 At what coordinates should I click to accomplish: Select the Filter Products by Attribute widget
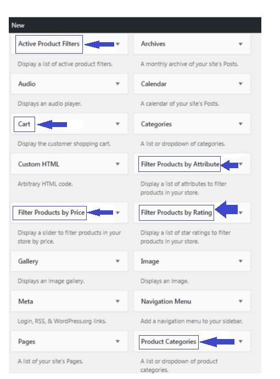pos(180,164)
